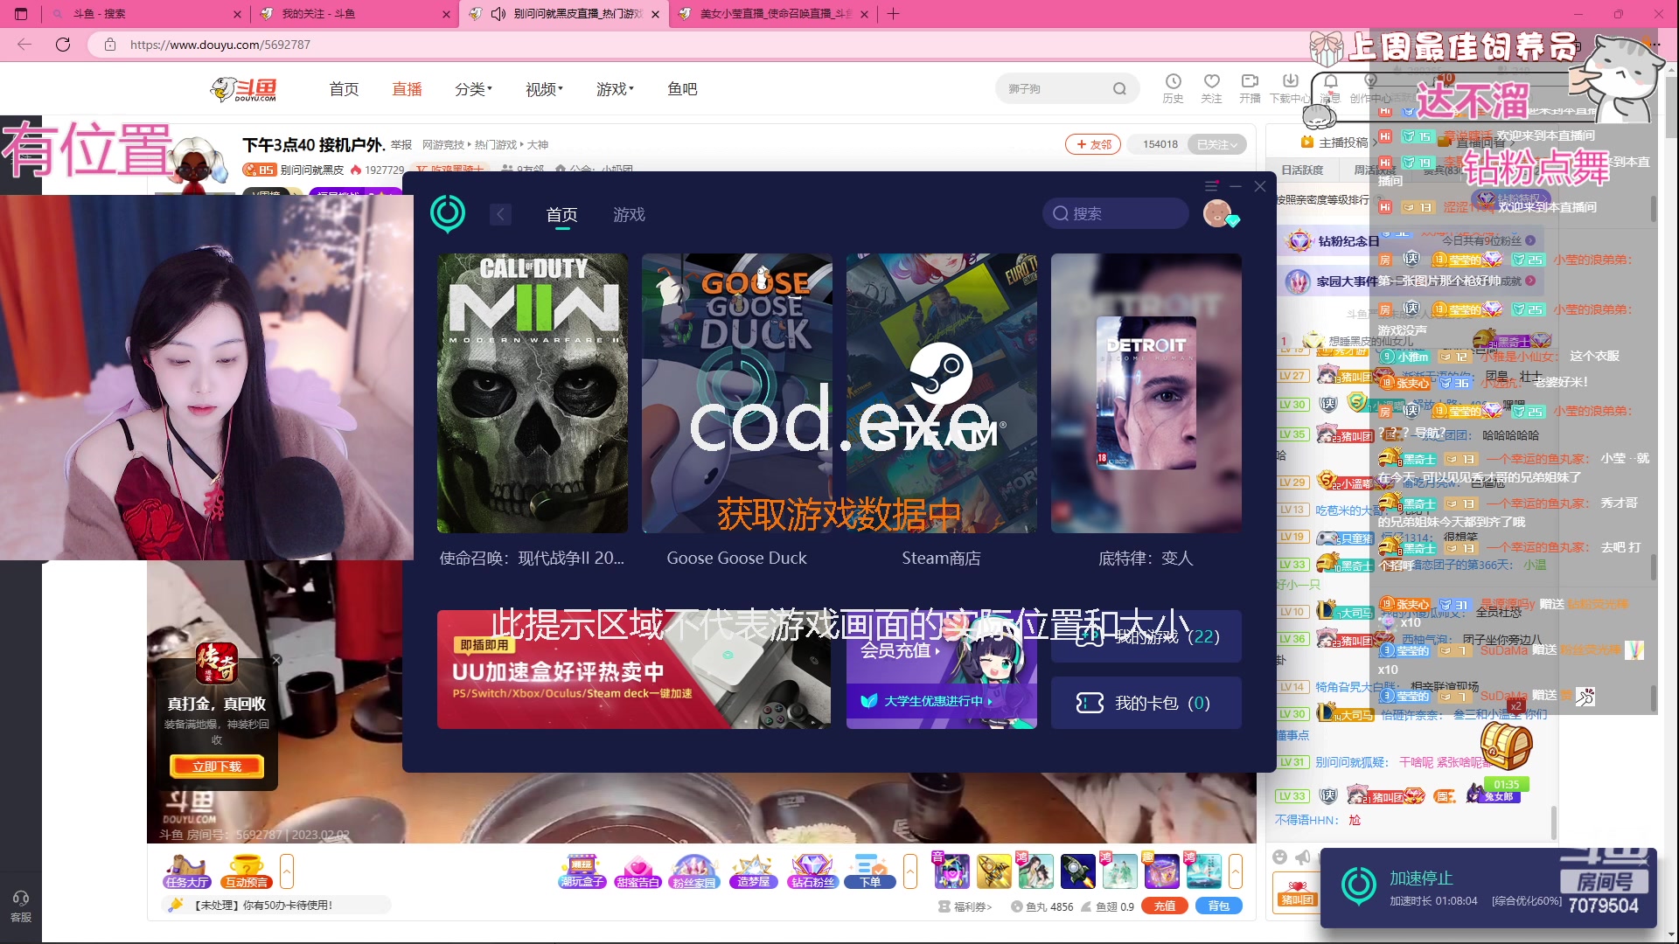Image resolution: width=1679 pixels, height=944 pixels.
Task: Click the 加速停止 button
Action: pyautogui.click(x=1421, y=878)
